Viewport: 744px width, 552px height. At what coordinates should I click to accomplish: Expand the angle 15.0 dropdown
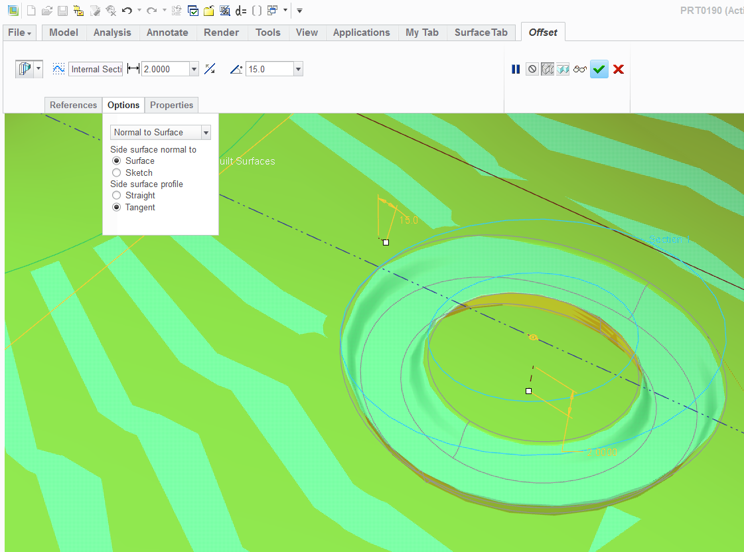(x=298, y=69)
